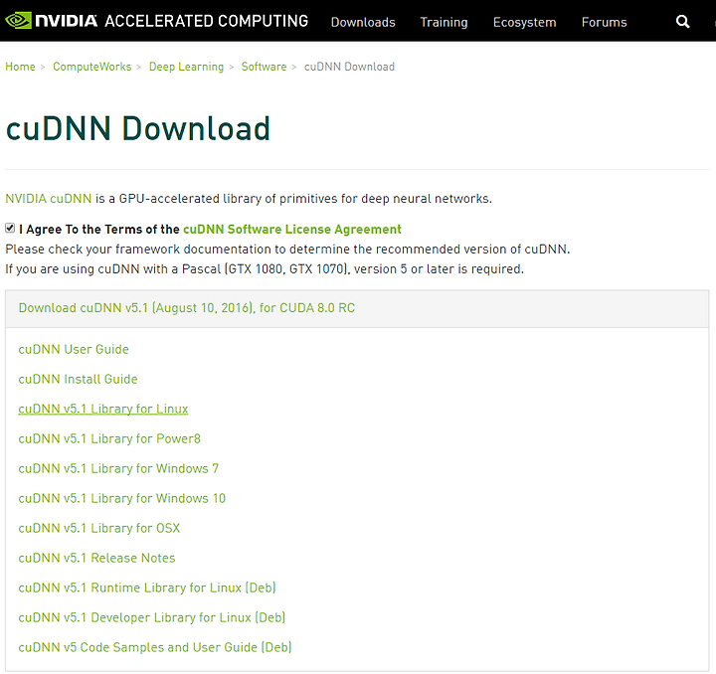The image size is (716, 674).
Task: Go to ComputeWorks breadcrumb
Action: (92, 67)
